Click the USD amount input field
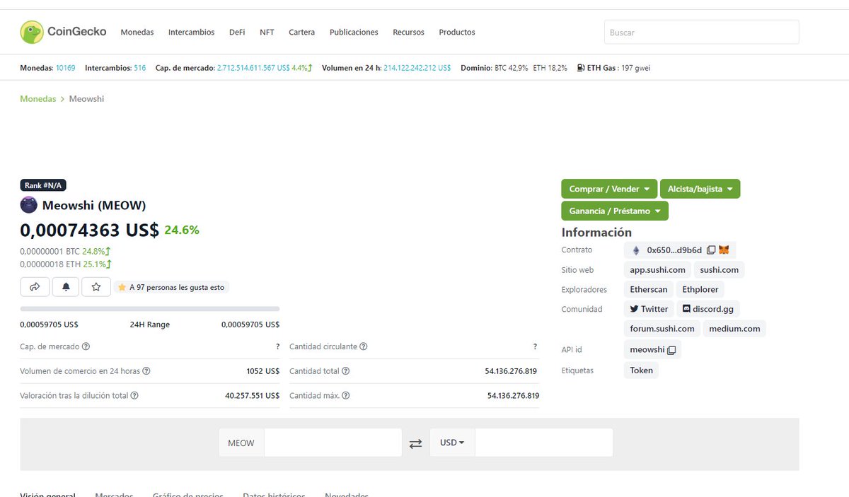849x497 pixels. click(x=543, y=443)
